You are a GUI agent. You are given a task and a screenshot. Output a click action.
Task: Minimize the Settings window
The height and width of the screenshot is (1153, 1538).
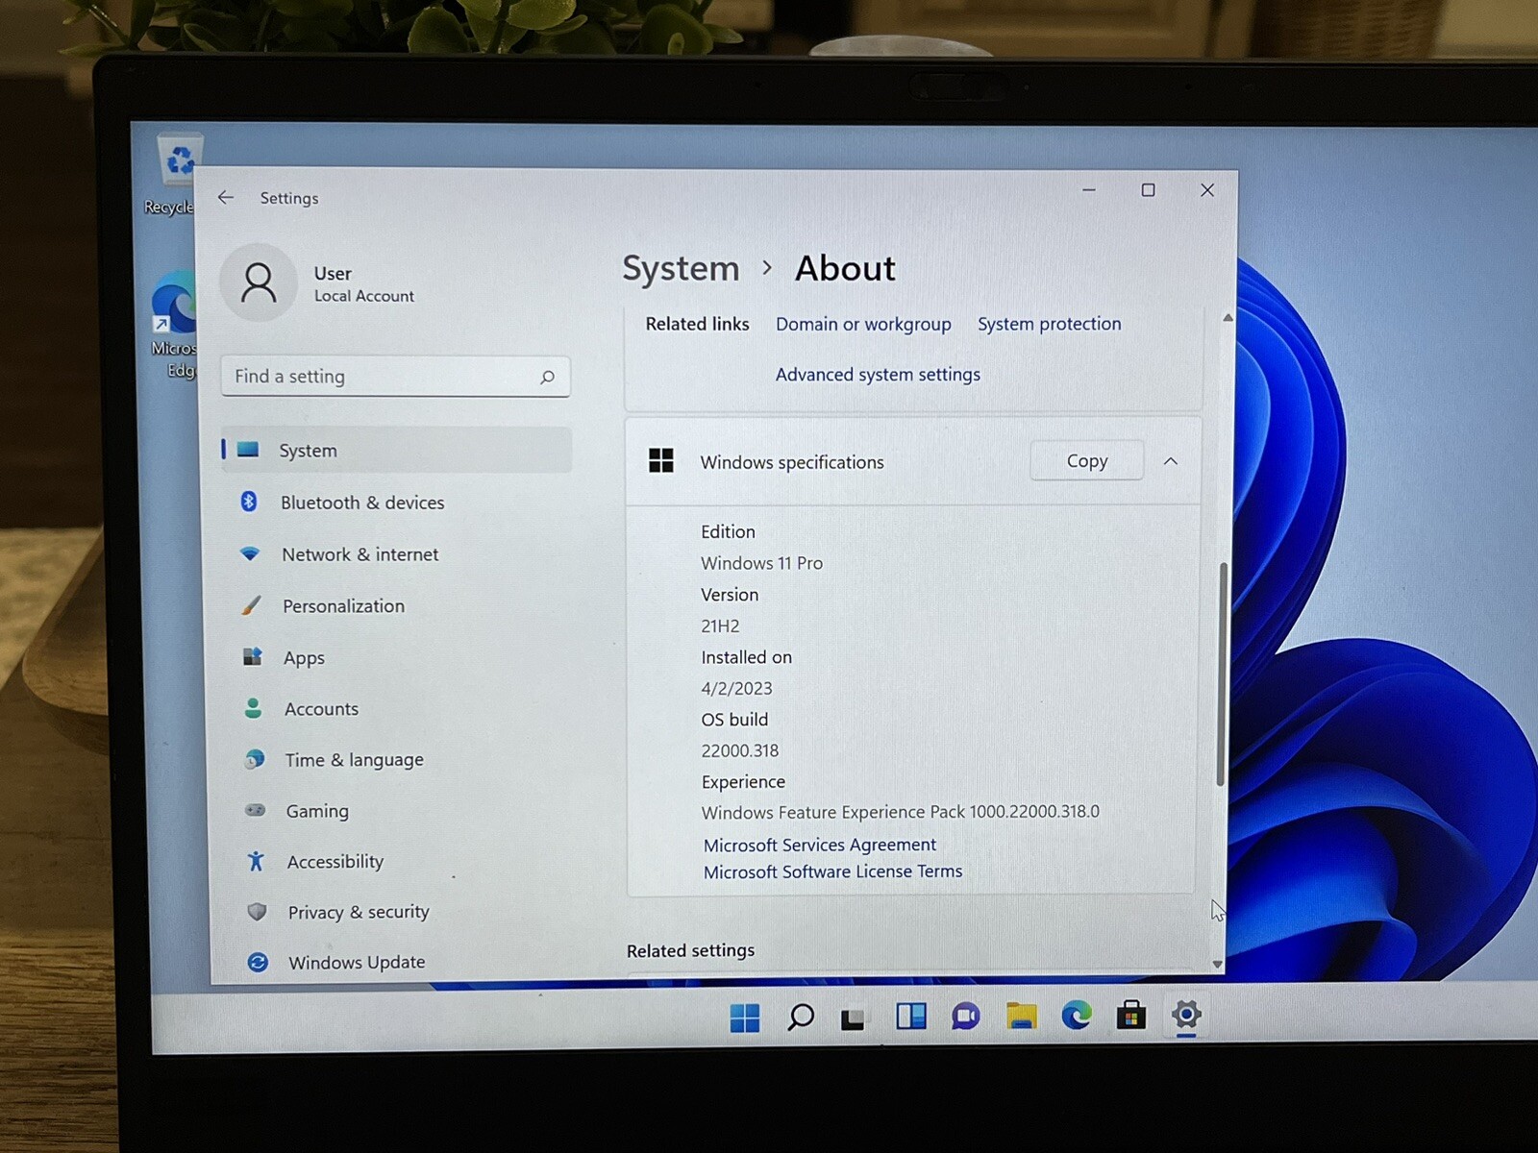click(1089, 190)
